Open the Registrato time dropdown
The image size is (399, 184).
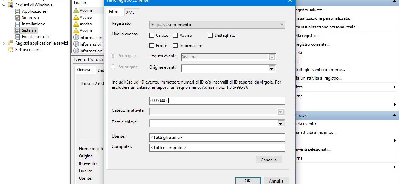pos(217,25)
